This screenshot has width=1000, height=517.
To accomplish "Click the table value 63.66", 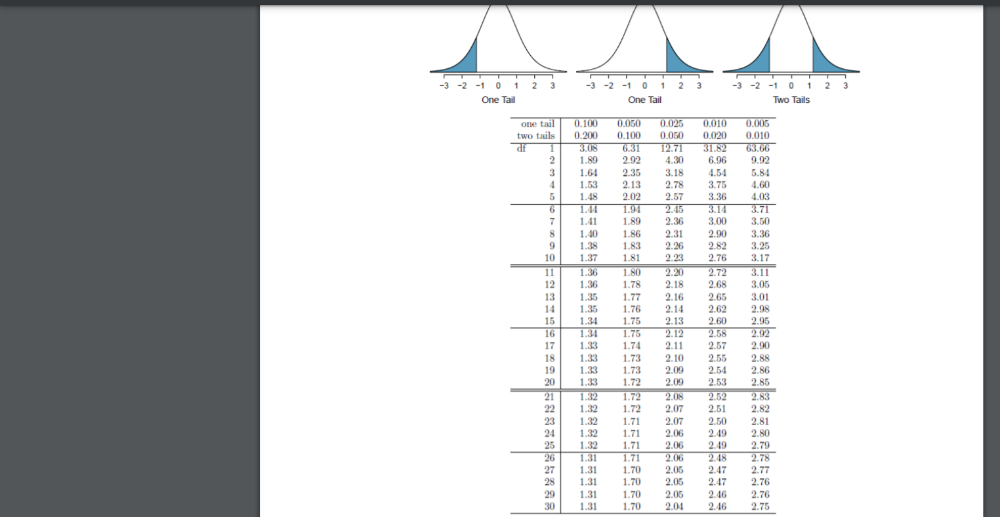I will click(757, 148).
